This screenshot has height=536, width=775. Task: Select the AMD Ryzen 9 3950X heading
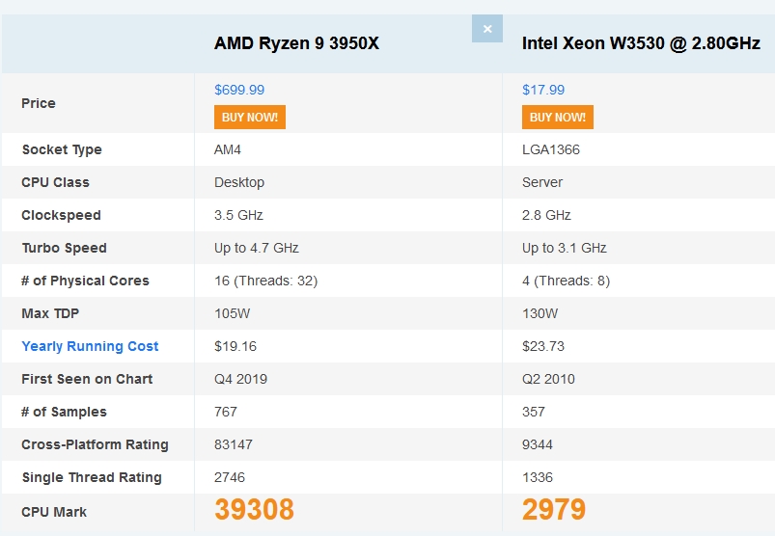[x=296, y=43]
